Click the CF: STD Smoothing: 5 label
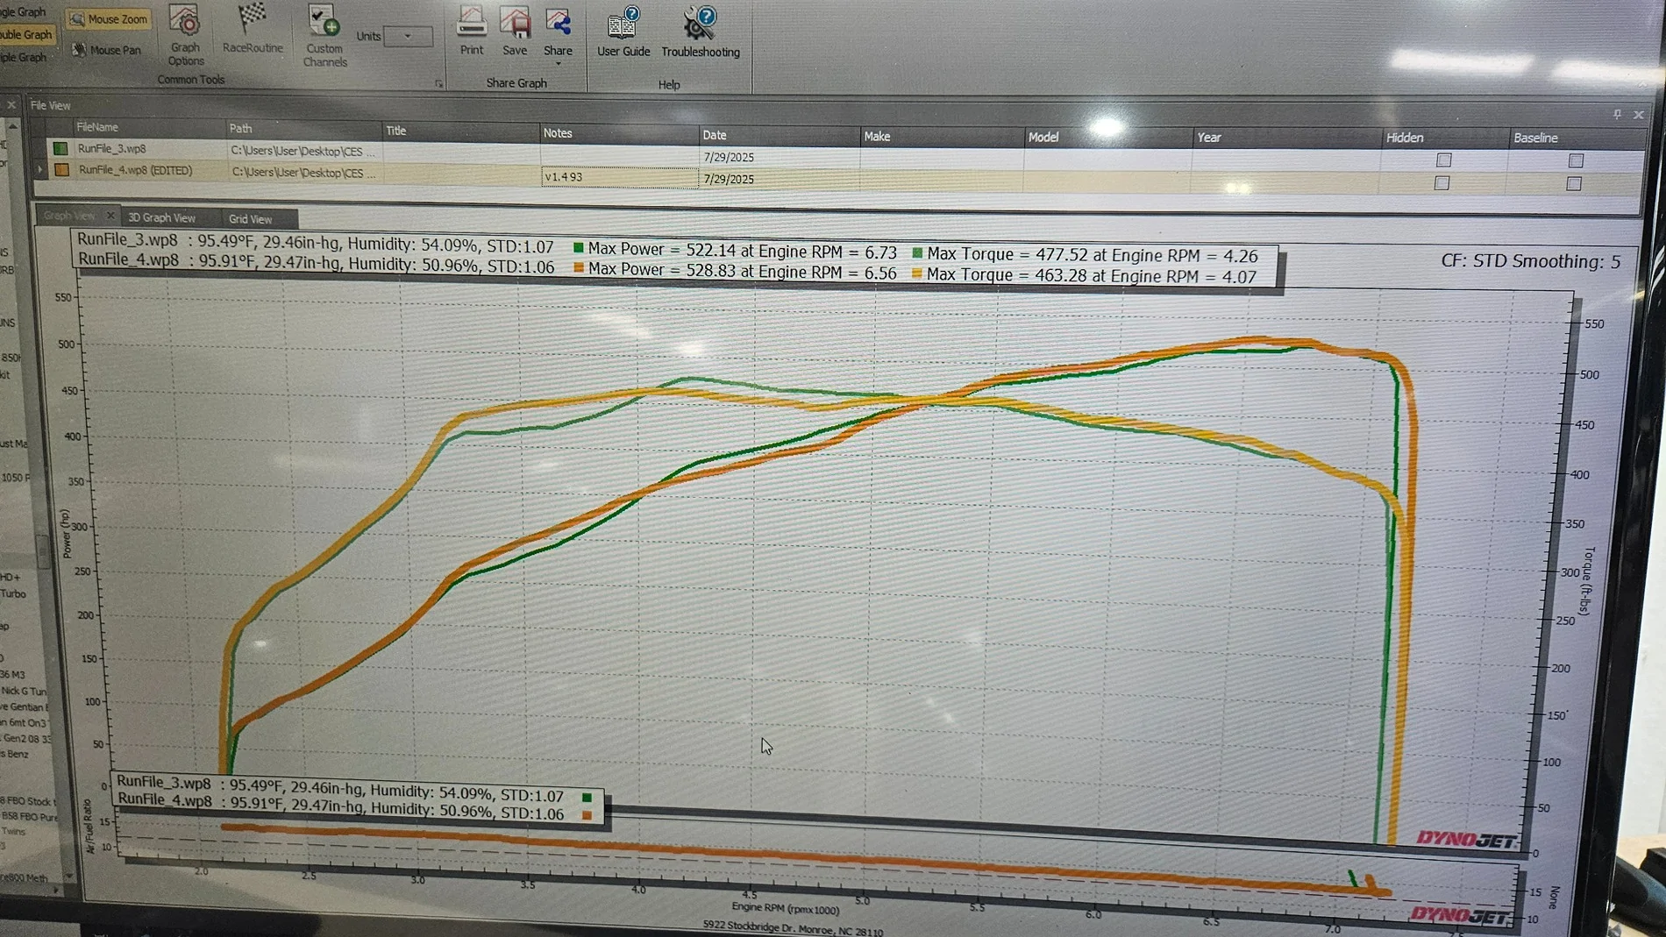 click(x=1530, y=261)
